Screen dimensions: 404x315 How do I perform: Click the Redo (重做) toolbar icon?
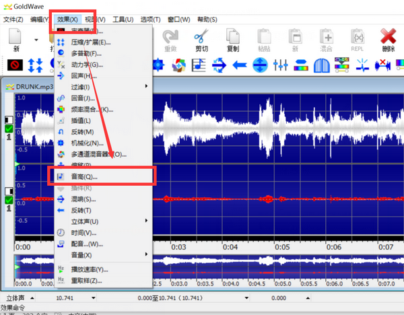[x=170, y=36]
